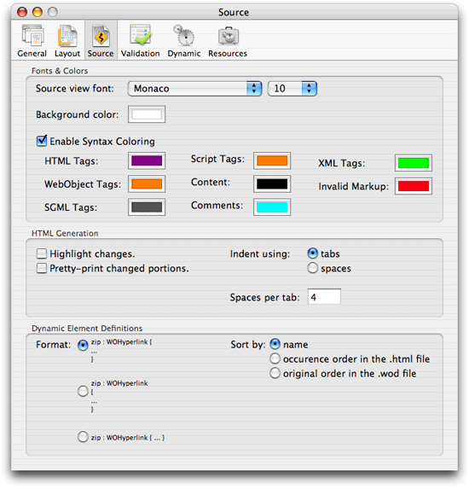This screenshot has width=469, height=489.
Task: Click the red close window button
Action: coord(22,12)
